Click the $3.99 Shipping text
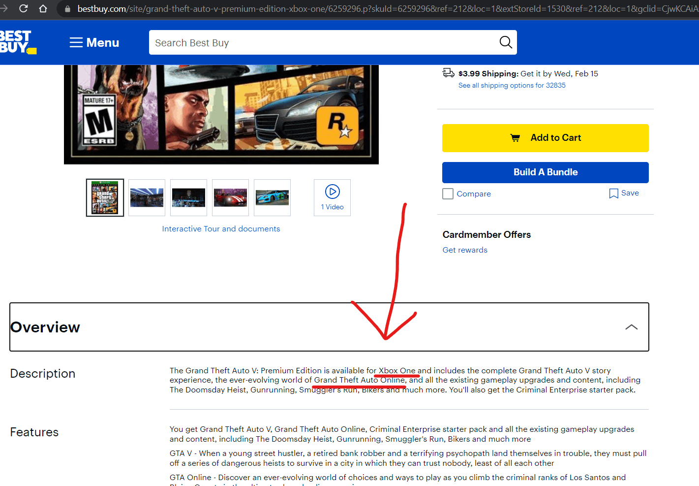 (488, 73)
